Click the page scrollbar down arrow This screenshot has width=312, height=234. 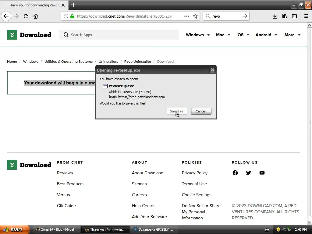(310, 222)
